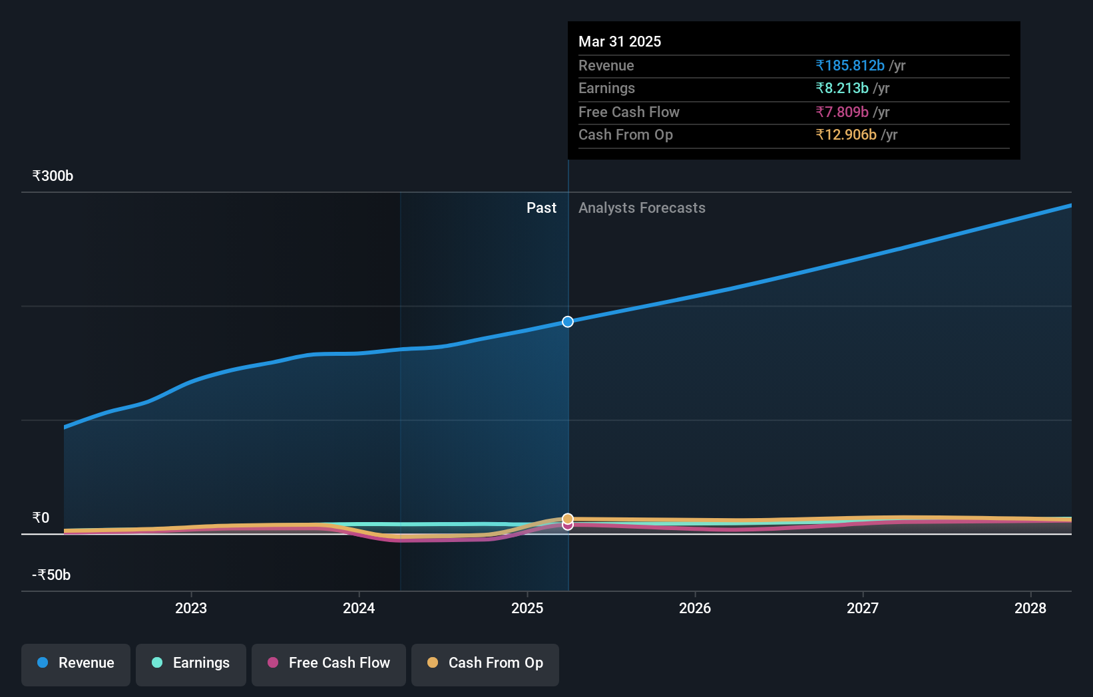Click the Revenue value ₹185.812b in tooltip

tap(850, 65)
